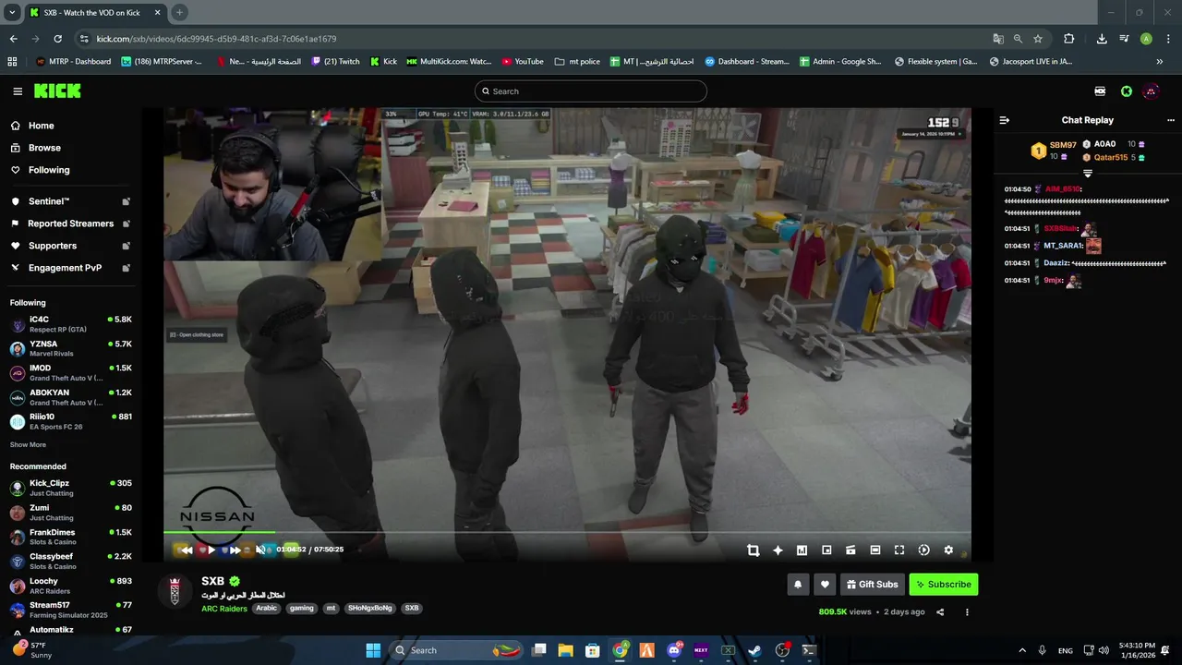This screenshot has height=665, width=1182.
Task: Click the stats chart icon in player
Action: coord(802,550)
